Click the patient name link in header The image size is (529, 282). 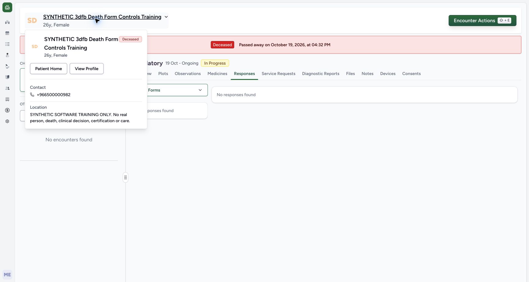pyautogui.click(x=102, y=17)
